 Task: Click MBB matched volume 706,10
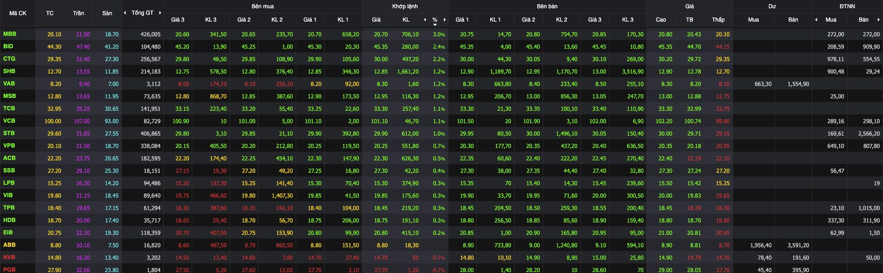point(410,34)
